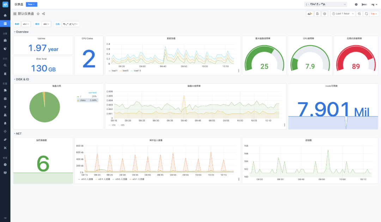The image size is (381, 222).
Task: Open the gear icon in sidebar
Action: (5, 165)
